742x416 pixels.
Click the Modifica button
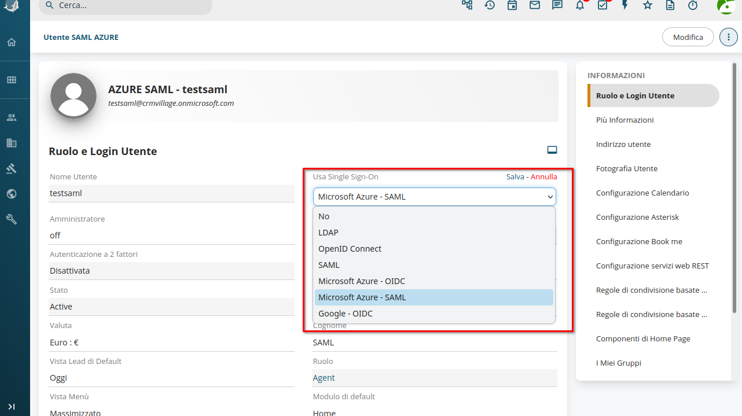tap(688, 37)
